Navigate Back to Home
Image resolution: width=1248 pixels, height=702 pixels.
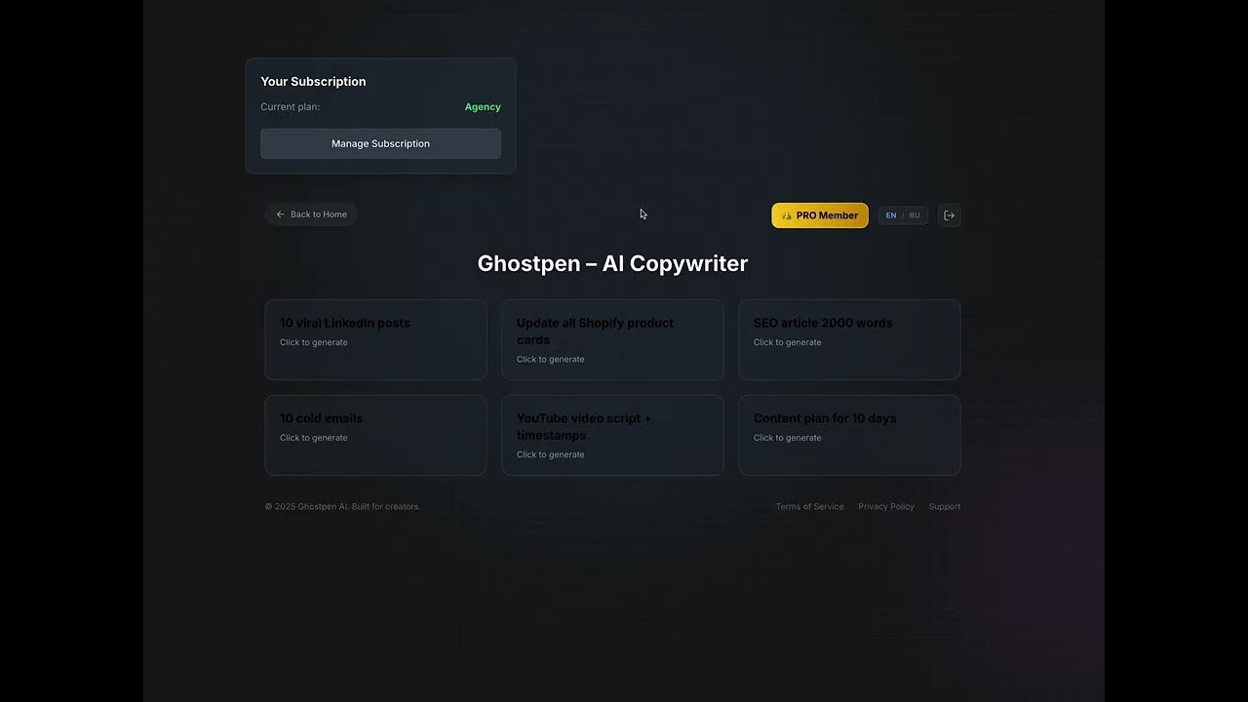pyautogui.click(x=310, y=214)
